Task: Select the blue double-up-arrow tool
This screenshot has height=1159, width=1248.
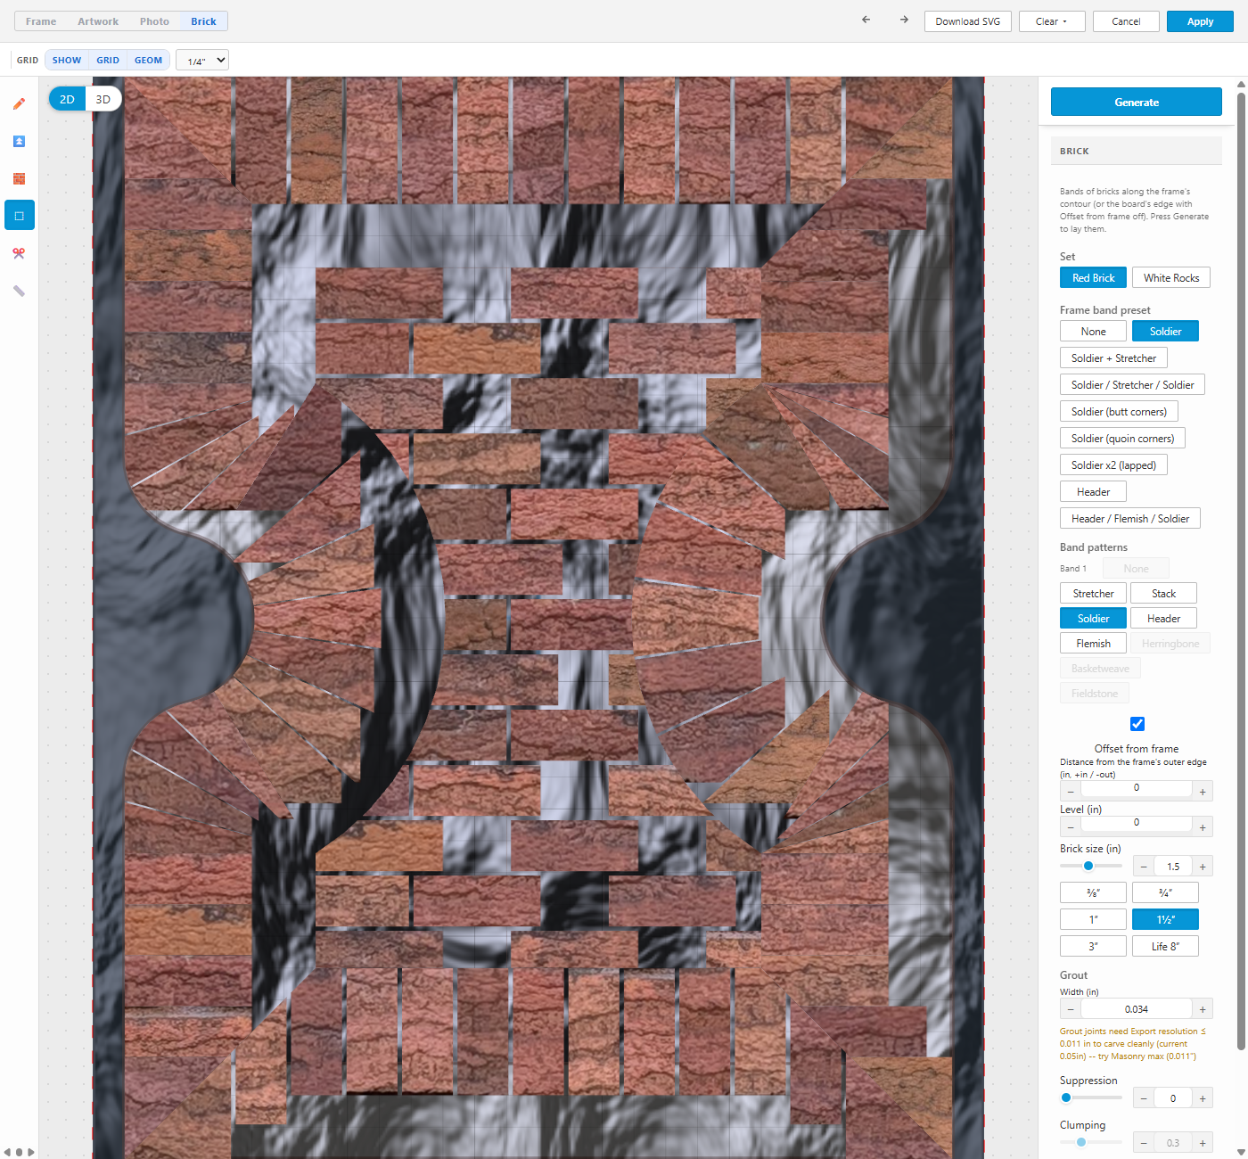Action: click(19, 142)
